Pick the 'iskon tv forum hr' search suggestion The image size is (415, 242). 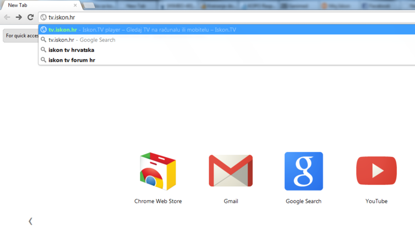[227, 60]
